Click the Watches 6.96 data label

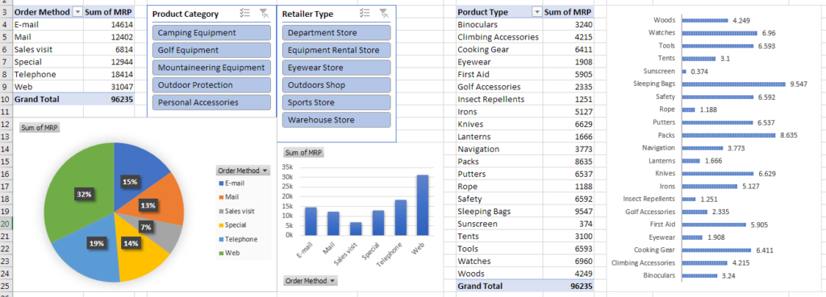tap(769, 32)
